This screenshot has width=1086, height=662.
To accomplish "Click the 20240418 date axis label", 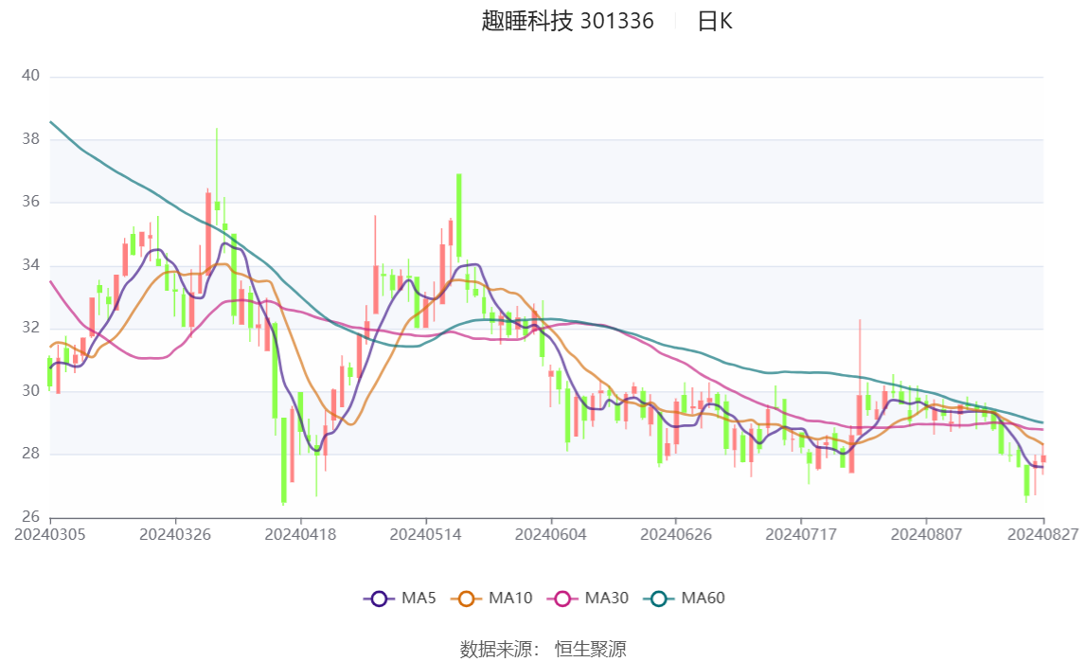I will [300, 534].
